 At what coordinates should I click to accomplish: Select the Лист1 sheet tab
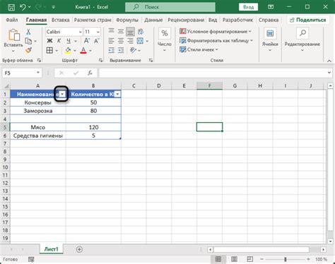(x=51, y=249)
